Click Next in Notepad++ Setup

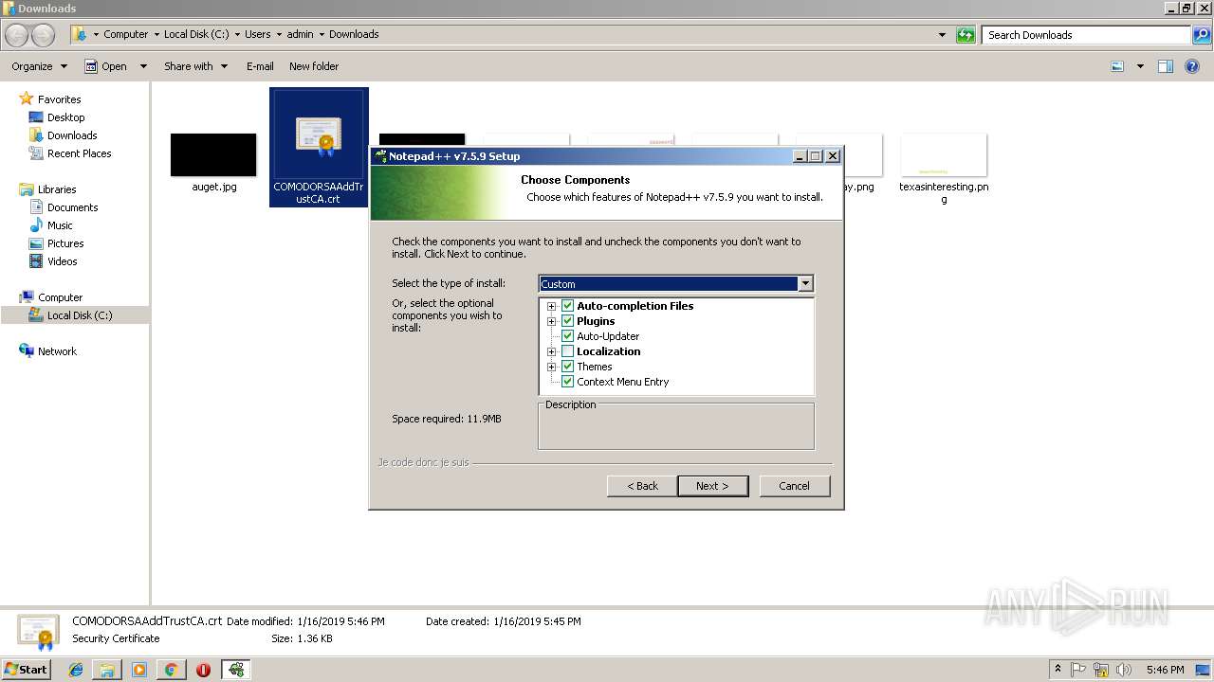click(712, 486)
